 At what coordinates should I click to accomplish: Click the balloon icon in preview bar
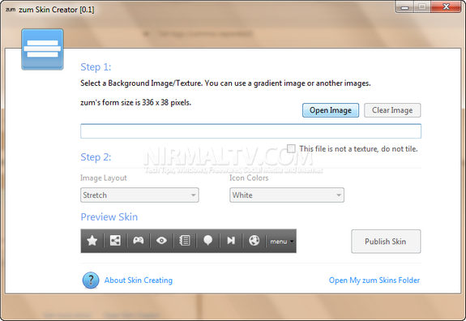click(207, 241)
